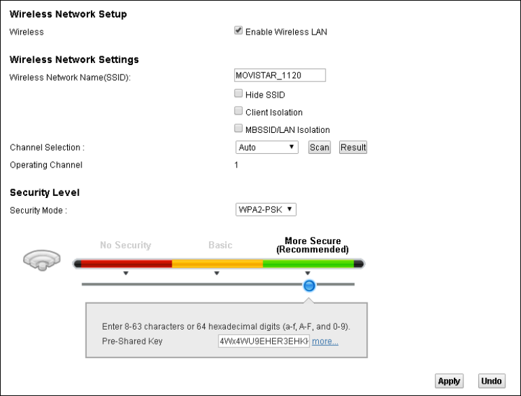Click the Basic security triangle marker
This screenshot has height=396, width=521.
click(x=216, y=273)
